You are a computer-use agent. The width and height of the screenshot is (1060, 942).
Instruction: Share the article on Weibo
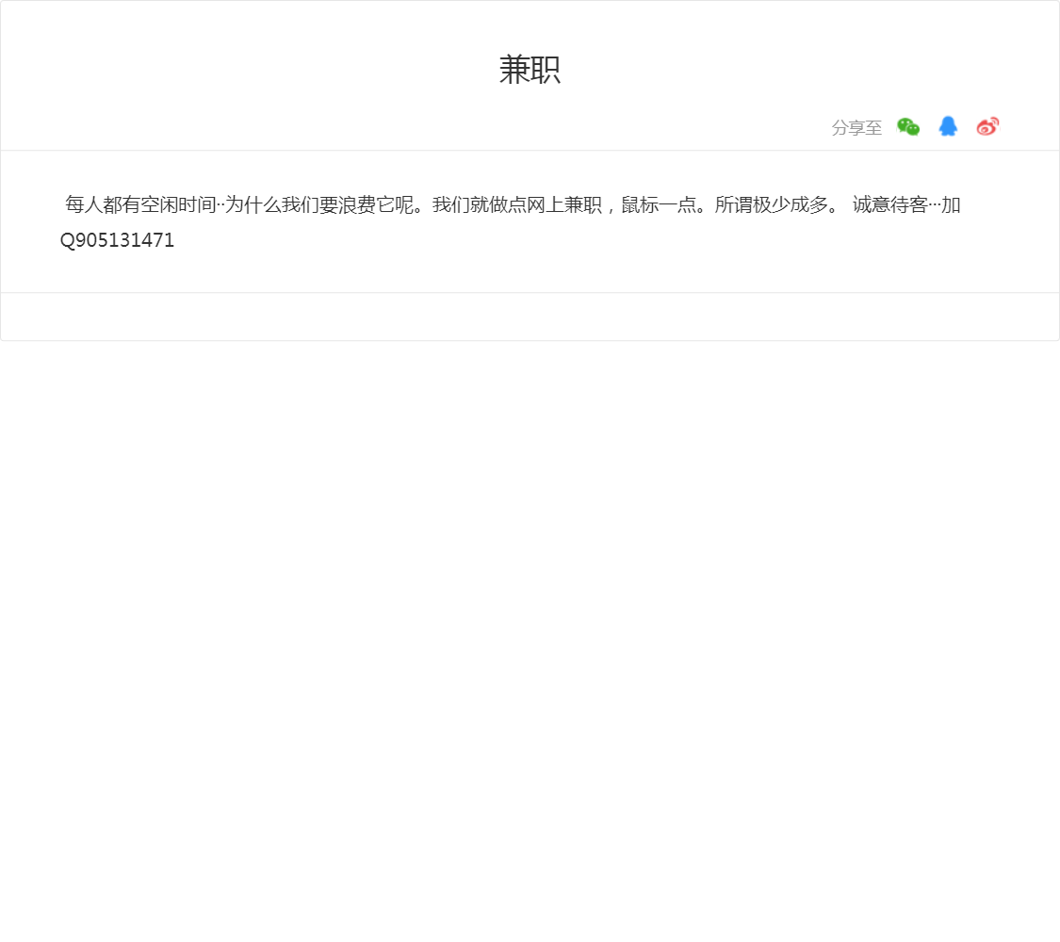point(987,127)
